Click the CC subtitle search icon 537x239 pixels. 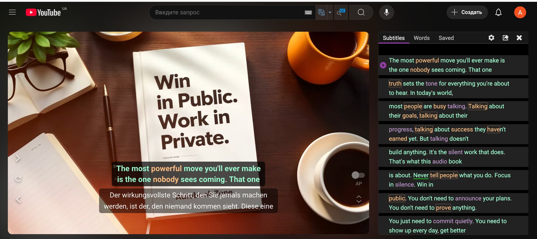pos(341,12)
